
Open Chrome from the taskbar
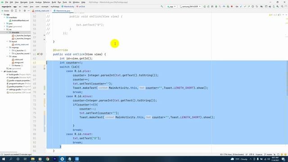tap(48, 159)
